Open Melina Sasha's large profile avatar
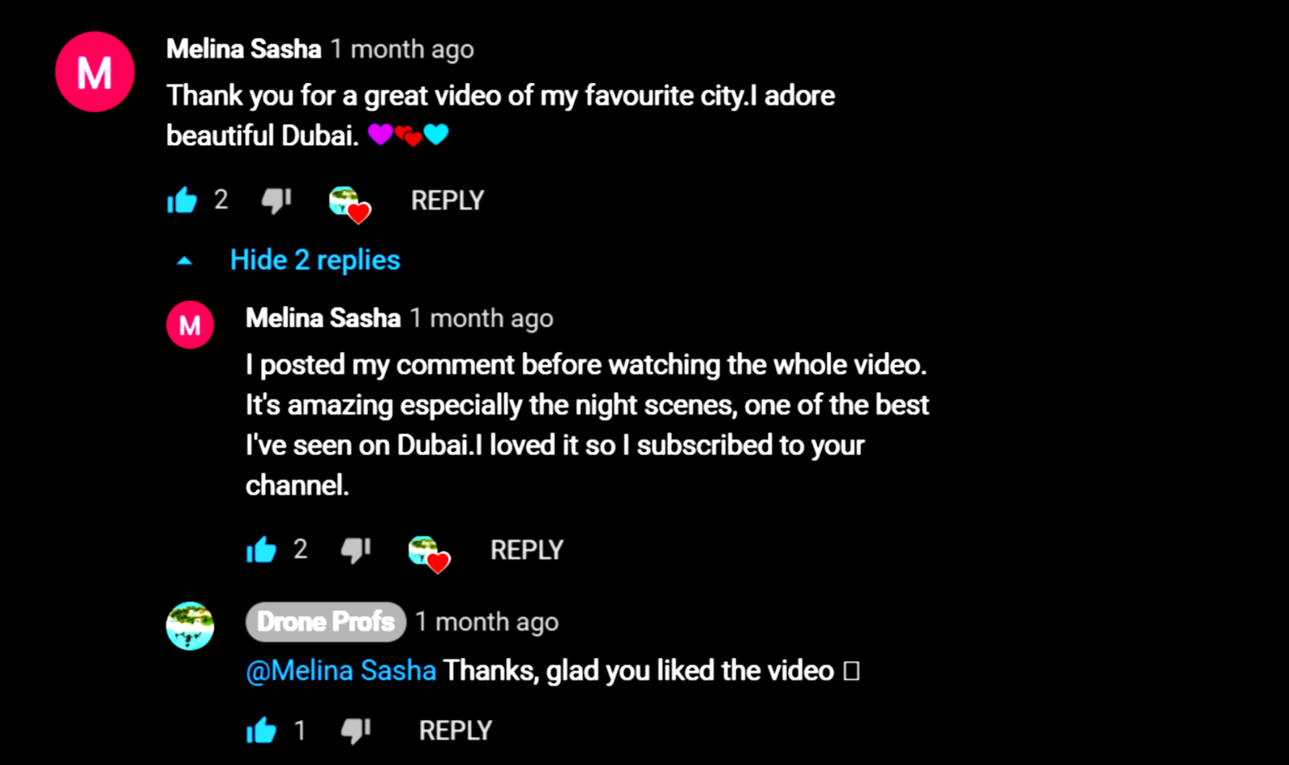This screenshot has height=765, width=1289. pos(95,72)
